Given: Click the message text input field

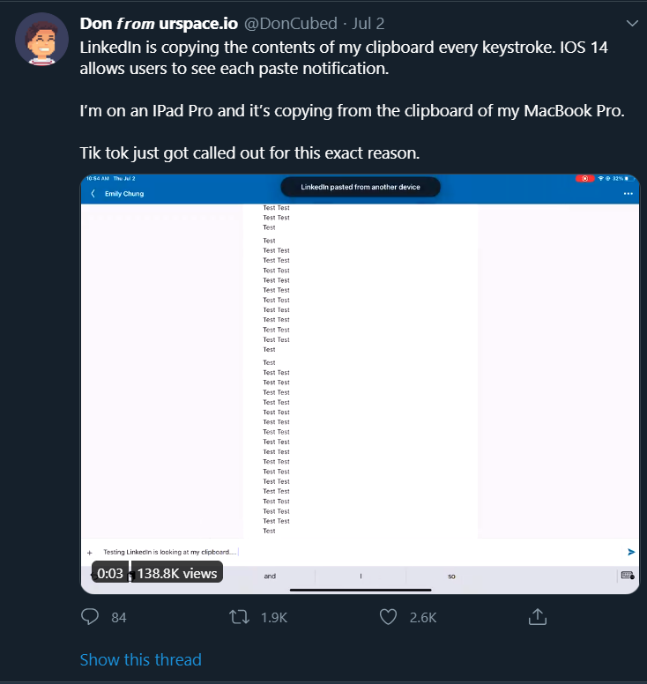Looking at the screenshot, I should [x=353, y=552].
